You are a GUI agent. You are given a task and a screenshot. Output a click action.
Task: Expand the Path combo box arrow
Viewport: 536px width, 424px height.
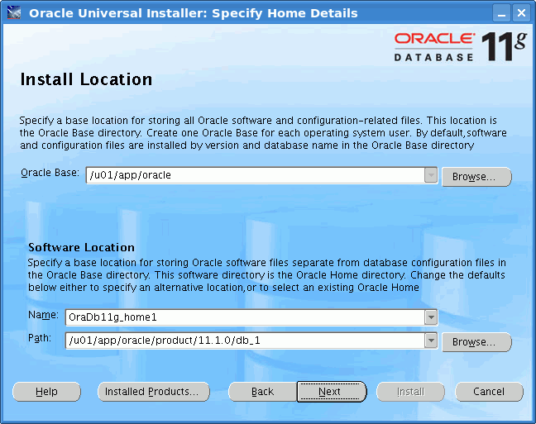tap(431, 341)
